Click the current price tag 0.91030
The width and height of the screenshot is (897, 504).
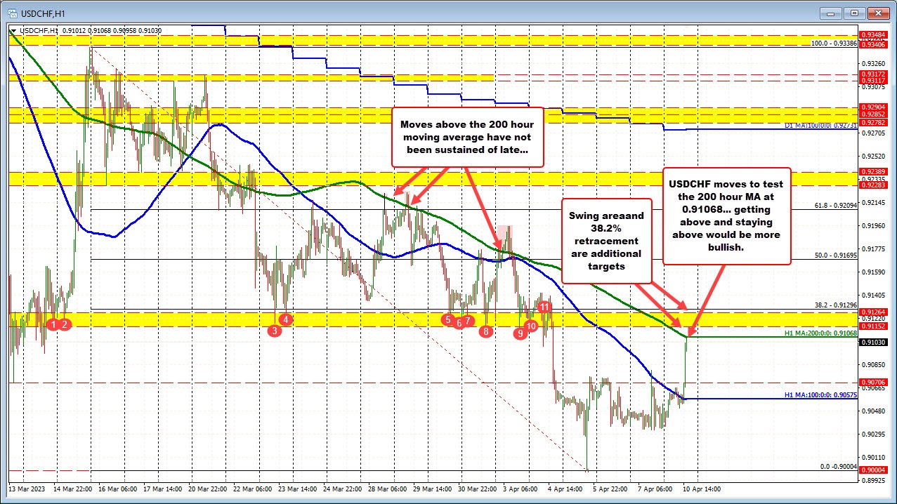[x=878, y=343]
